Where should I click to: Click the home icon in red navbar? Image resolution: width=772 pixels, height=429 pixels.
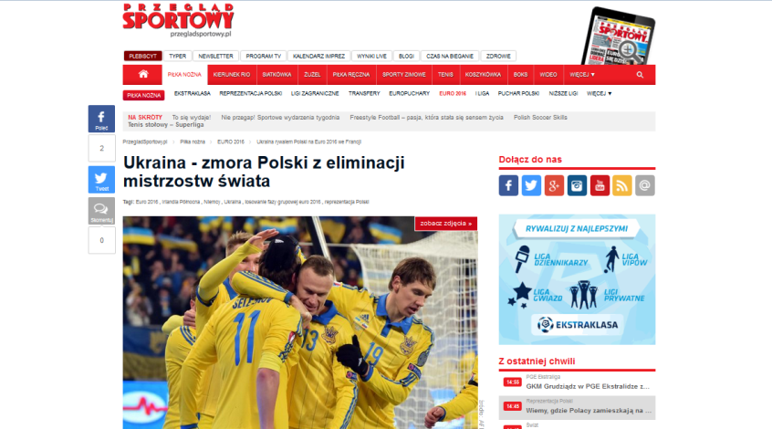point(142,74)
